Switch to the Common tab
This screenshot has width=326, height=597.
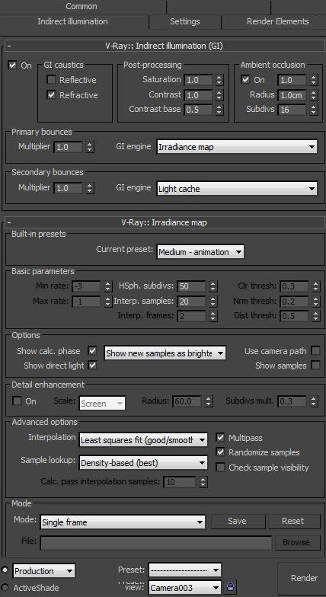pyautogui.click(x=81, y=6)
